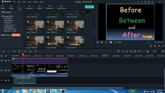The width and height of the screenshot is (165, 93).
Task: Open timeline help question mark icon
Action: pyautogui.click(x=163, y=51)
